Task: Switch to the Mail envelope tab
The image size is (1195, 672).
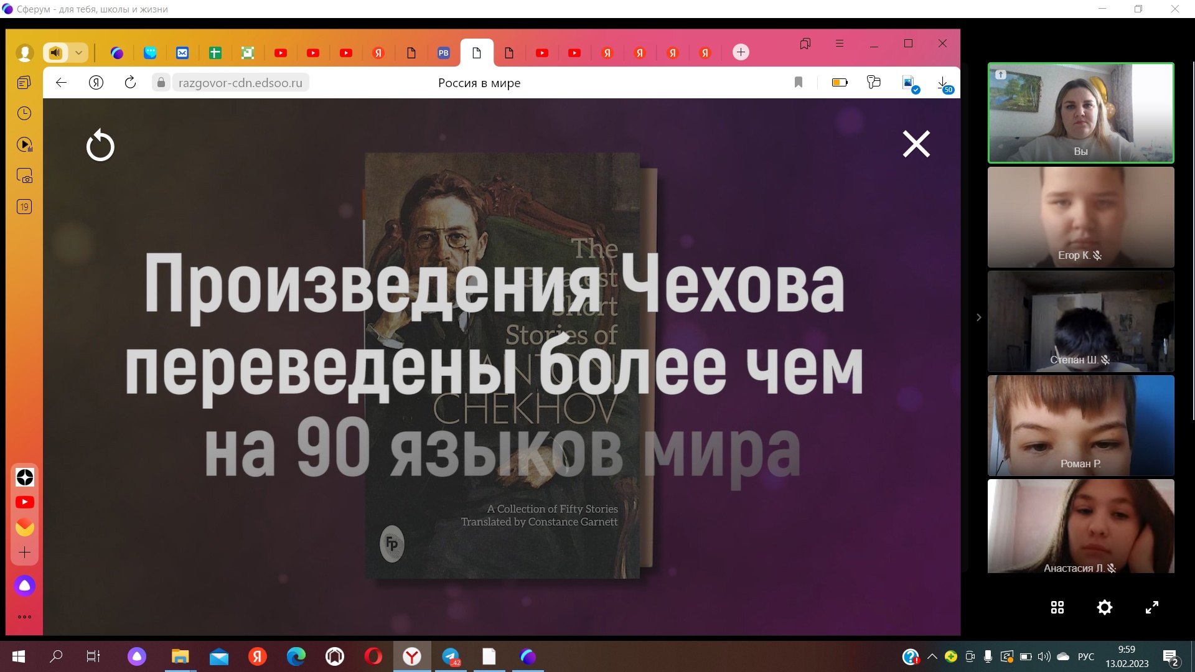Action: coord(182,53)
